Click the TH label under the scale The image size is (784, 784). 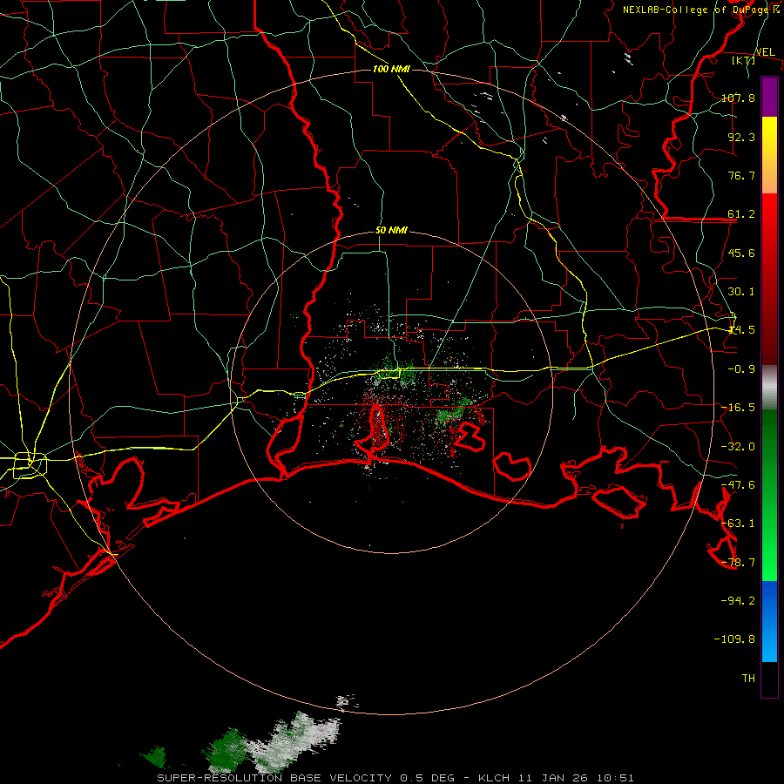point(748,678)
